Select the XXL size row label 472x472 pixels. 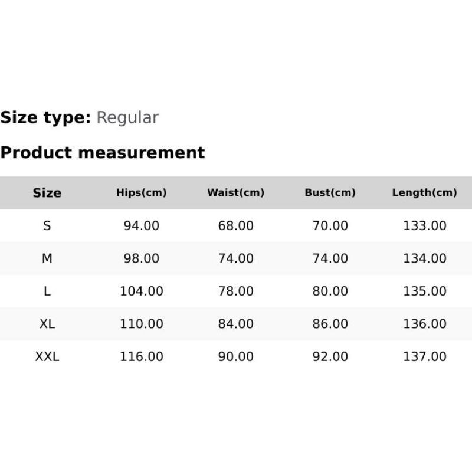click(x=47, y=357)
